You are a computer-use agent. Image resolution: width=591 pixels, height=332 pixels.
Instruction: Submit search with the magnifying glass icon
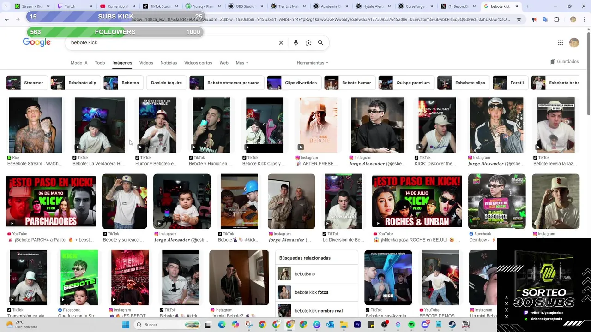click(x=320, y=42)
